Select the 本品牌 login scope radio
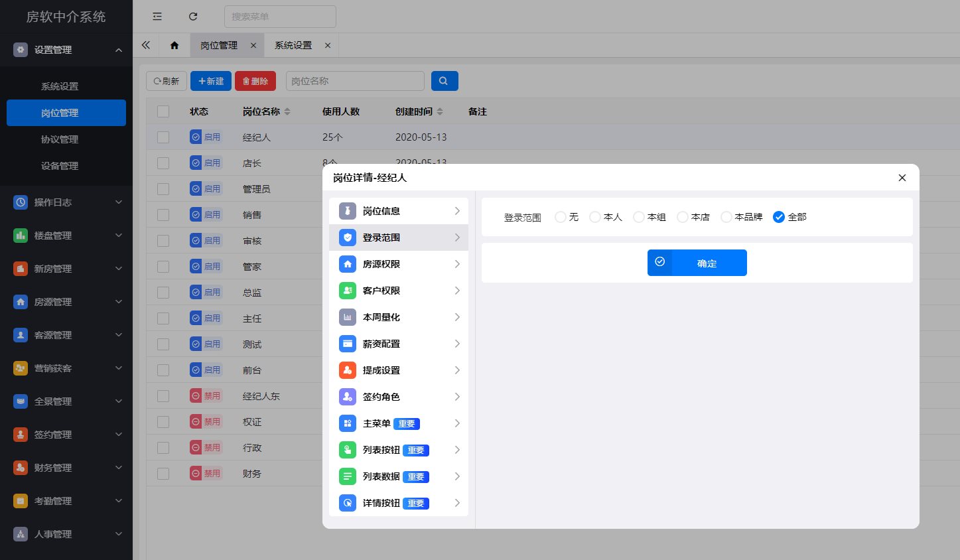This screenshot has width=960, height=560. (726, 217)
